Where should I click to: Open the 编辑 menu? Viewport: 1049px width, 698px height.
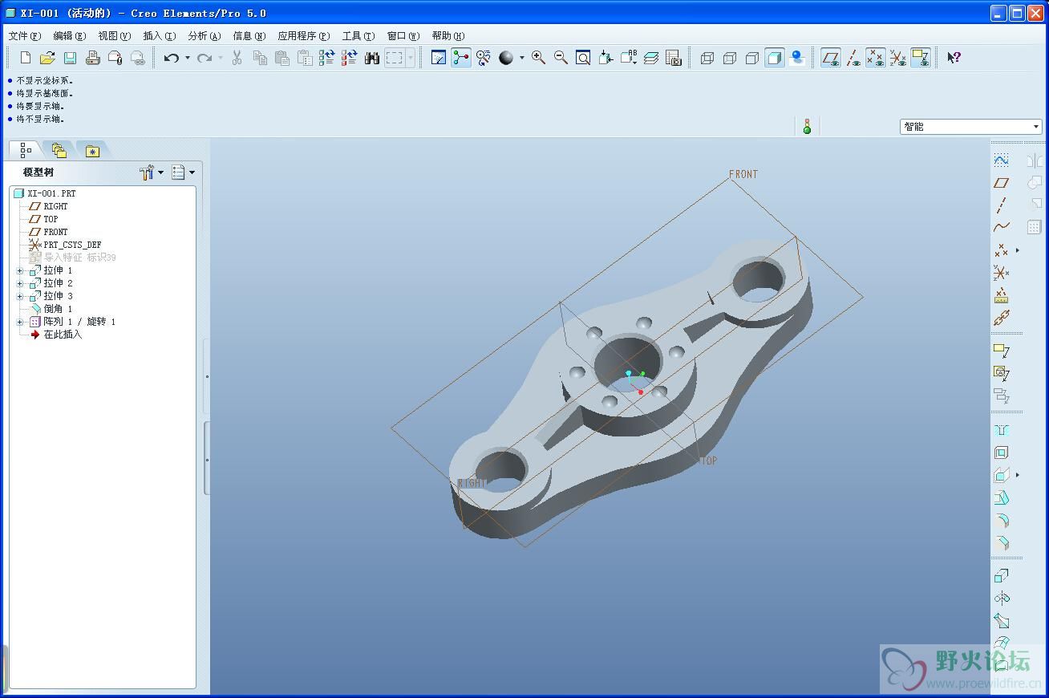pyautogui.click(x=70, y=36)
